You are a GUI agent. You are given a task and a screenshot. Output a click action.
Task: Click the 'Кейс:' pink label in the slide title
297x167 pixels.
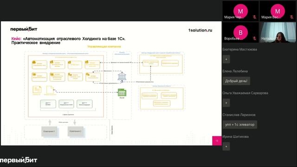17,39
